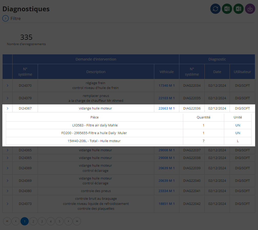Click the Quantité sub-table header

(x=203, y=117)
